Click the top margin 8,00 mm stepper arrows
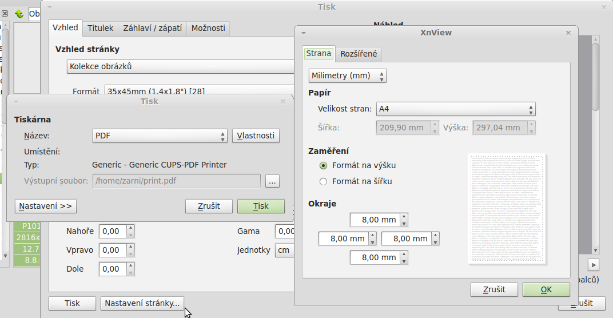The width and height of the screenshot is (613, 318). click(x=404, y=220)
